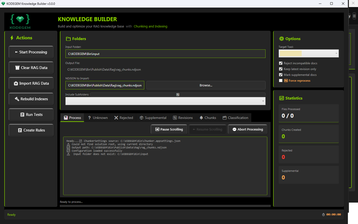Switch to the Process tab

[72, 118]
